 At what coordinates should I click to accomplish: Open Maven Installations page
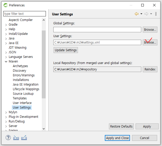[x=21, y=80]
